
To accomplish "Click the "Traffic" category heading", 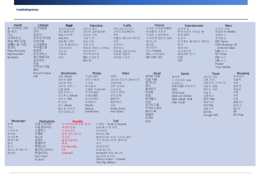I will pos(127,26).
